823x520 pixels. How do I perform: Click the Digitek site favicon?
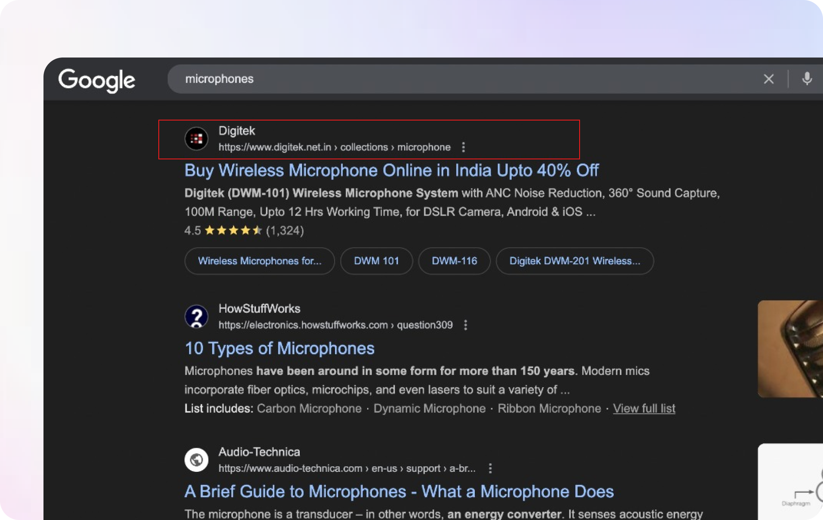pyautogui.click(x=196, y=138)
